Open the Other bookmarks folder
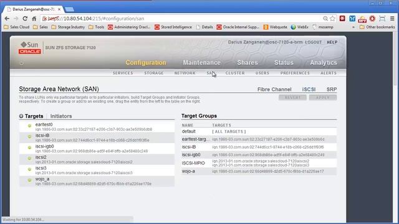Viewport: 399px width, 224px height. point(377,27)
